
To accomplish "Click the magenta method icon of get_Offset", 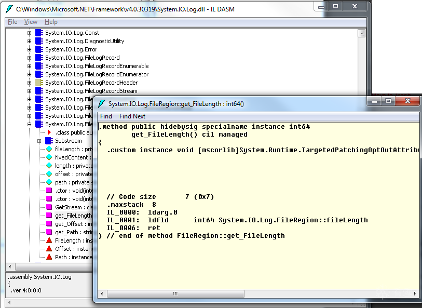I will [49, 224].
